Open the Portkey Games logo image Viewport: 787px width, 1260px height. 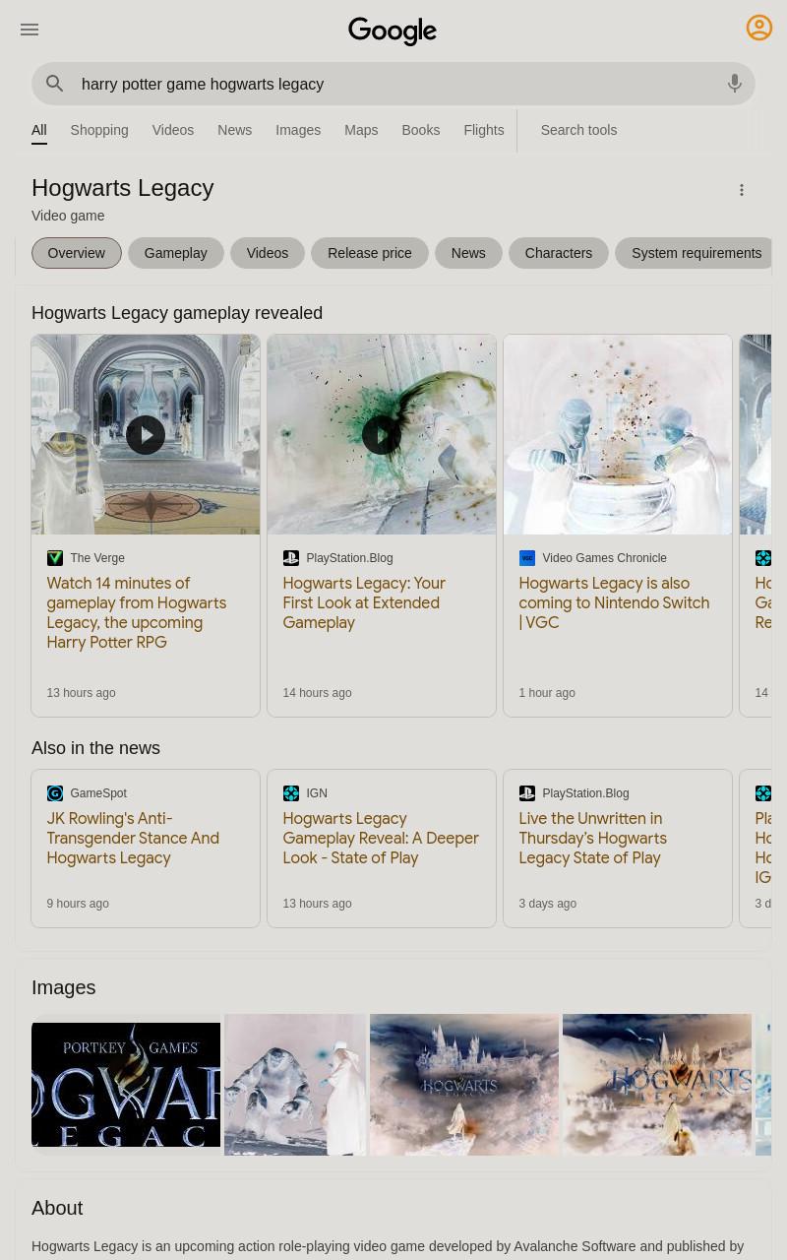pos(126,1085)
